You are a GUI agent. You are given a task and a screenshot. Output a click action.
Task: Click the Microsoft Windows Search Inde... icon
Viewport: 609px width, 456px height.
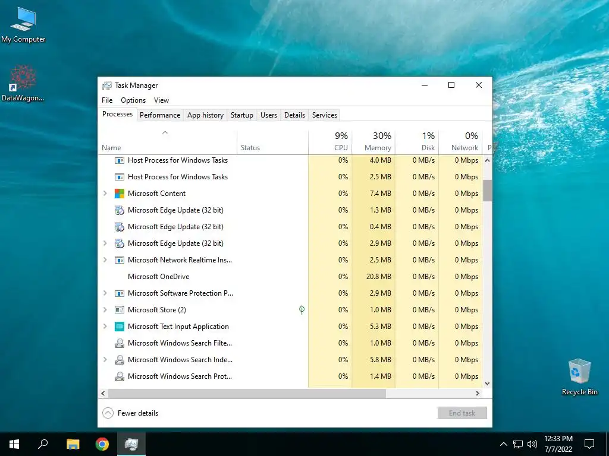pos(119,360)
